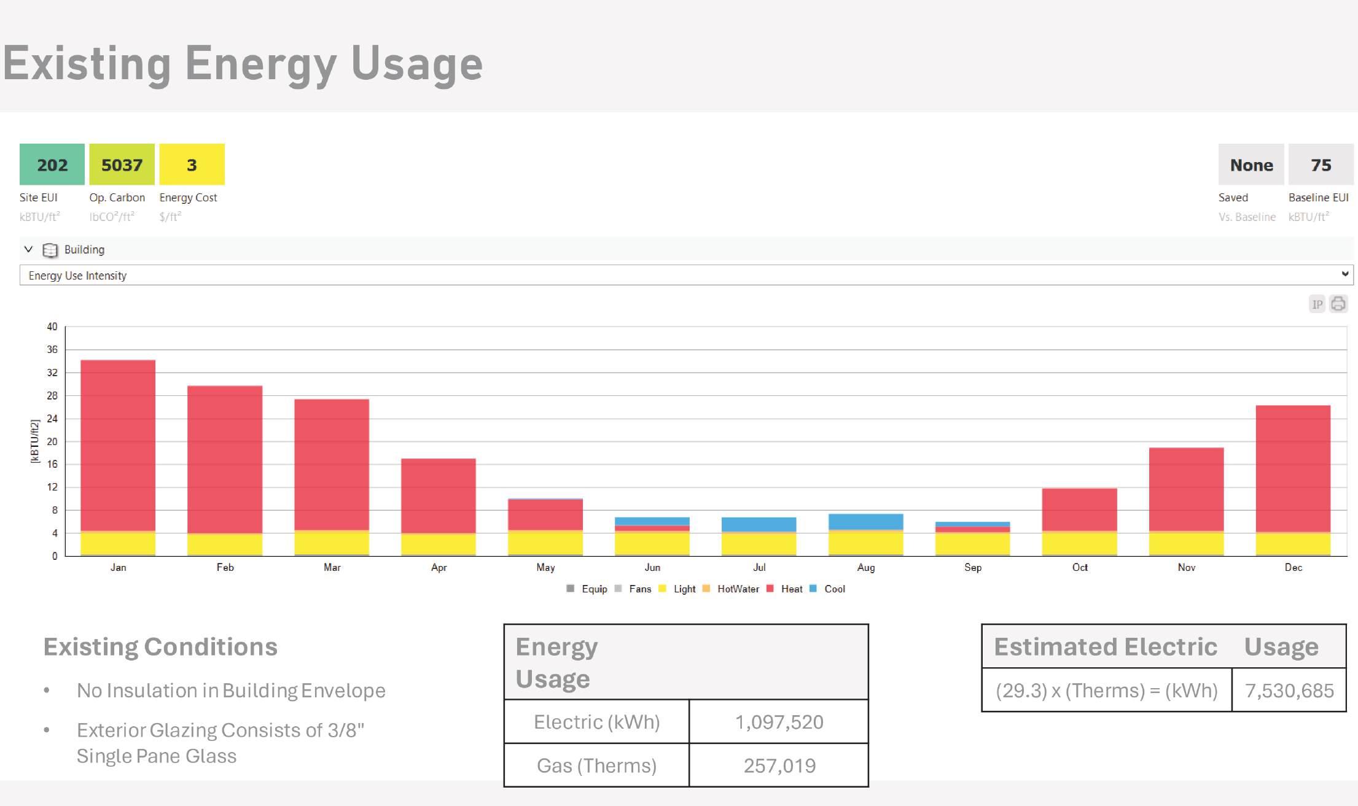Screen dimensions: 1358x806
Task: Click the red Heat legend icon
Action: pos(770,589)
